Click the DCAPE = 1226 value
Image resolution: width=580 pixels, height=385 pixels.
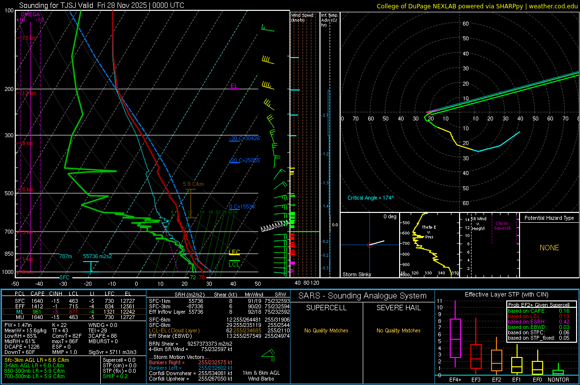[x=22, y=347]
